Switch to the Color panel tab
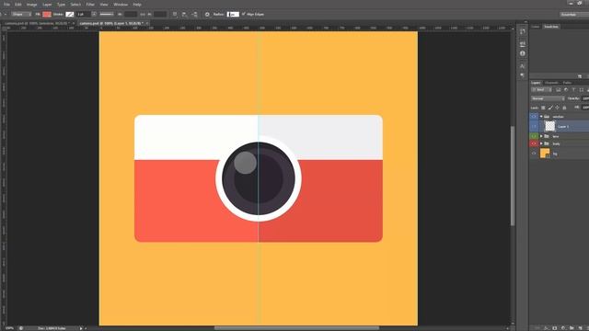The height and width of the screenshot is (331, 589). pos(536,27)
